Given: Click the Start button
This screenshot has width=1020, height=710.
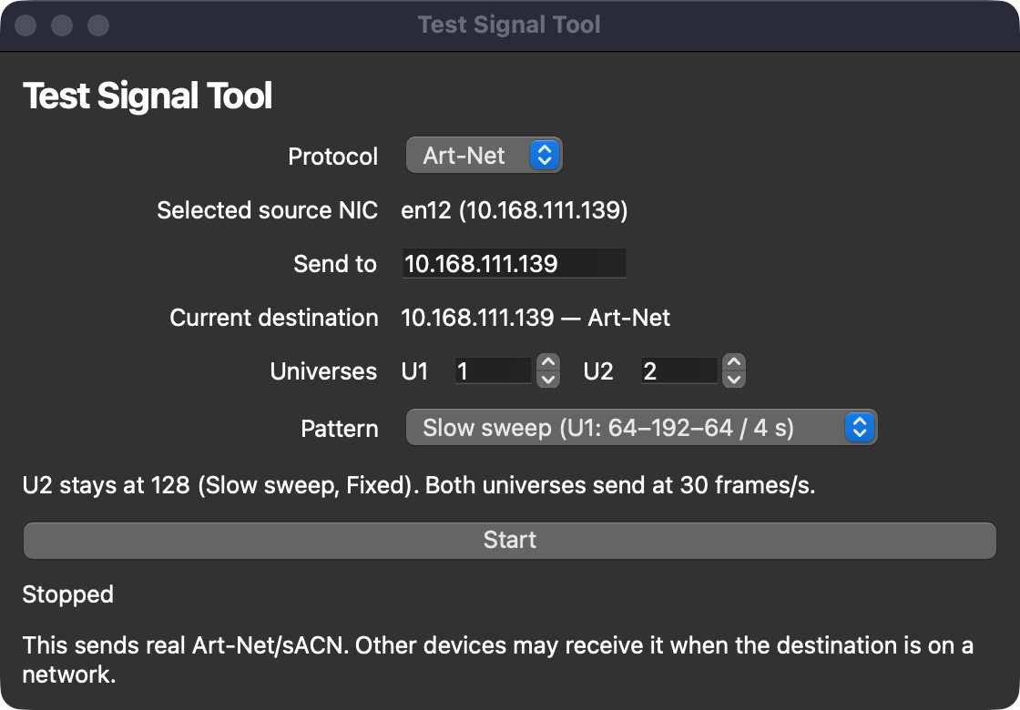Looking at the screenshot, I should (509, 541).
